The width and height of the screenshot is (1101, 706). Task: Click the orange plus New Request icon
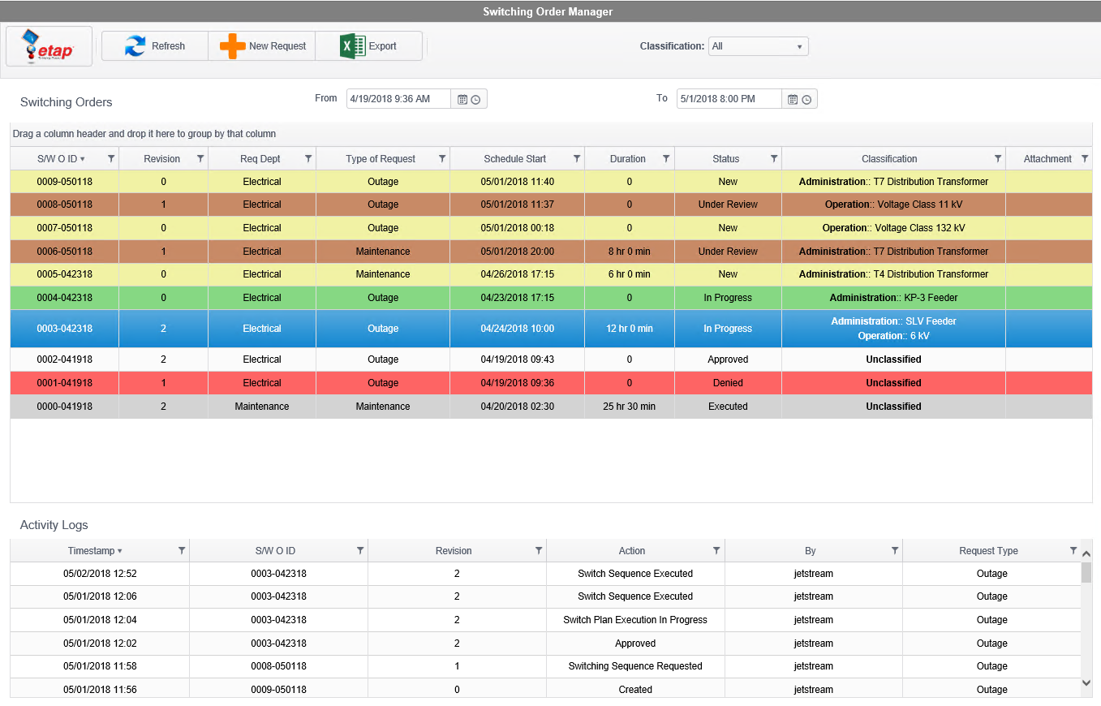[x=233, y=45]
